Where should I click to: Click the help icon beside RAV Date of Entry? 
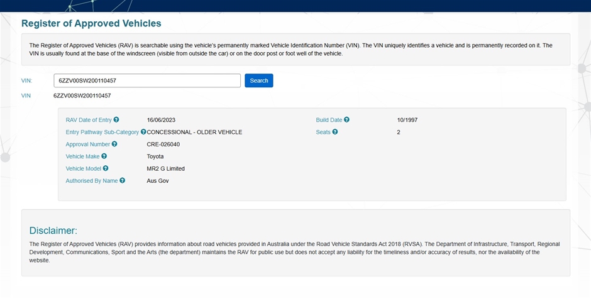116,120
